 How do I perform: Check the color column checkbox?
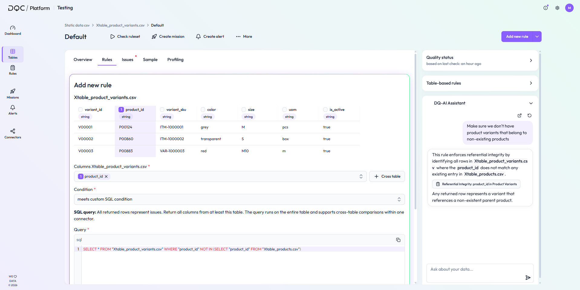coord(203,110)
